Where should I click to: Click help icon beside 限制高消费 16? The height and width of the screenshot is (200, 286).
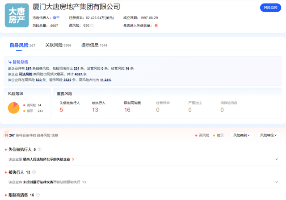pyautogui.click(x=38, y=195)
